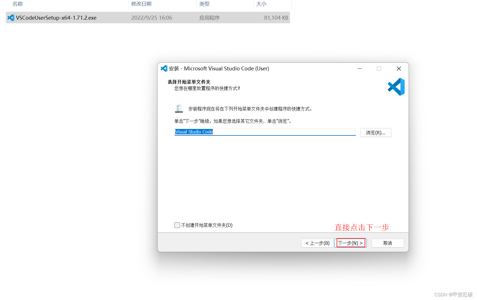Click the start menu folder icon beside description
The image size is (477, 300).
(x=179, y=109)
